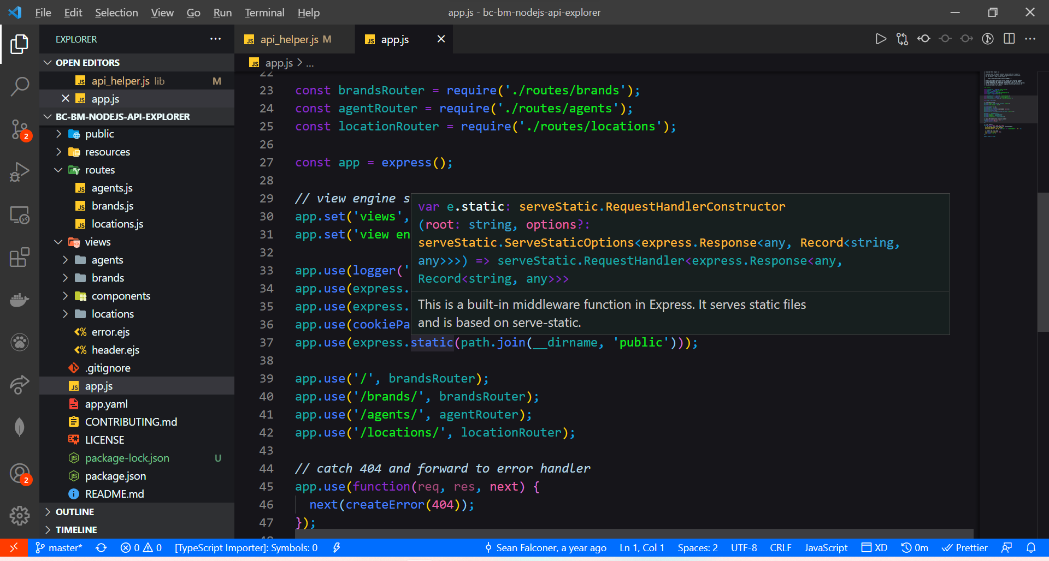Click the sync branches icon in status bar
This screenshot has height=561, width=1049.
point(102,547)
